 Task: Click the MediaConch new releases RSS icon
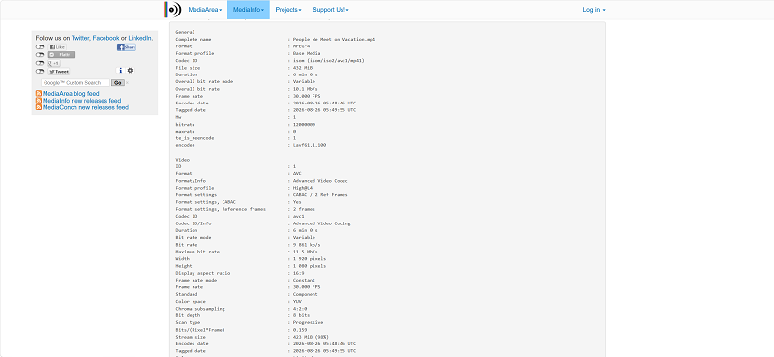(39, 107)
